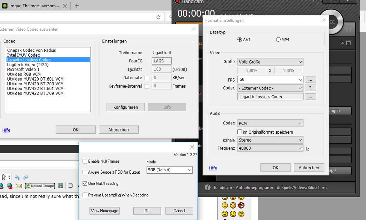Click the Bandicam window mode icon
The image size is (366, 220).
click(x=348, y=43)
